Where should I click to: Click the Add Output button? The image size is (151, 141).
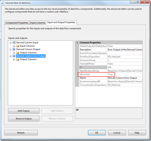click(x=24, y=111)
